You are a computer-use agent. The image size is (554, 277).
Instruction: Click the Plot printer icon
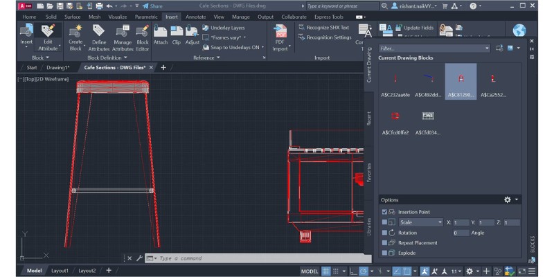coord(99,6)
